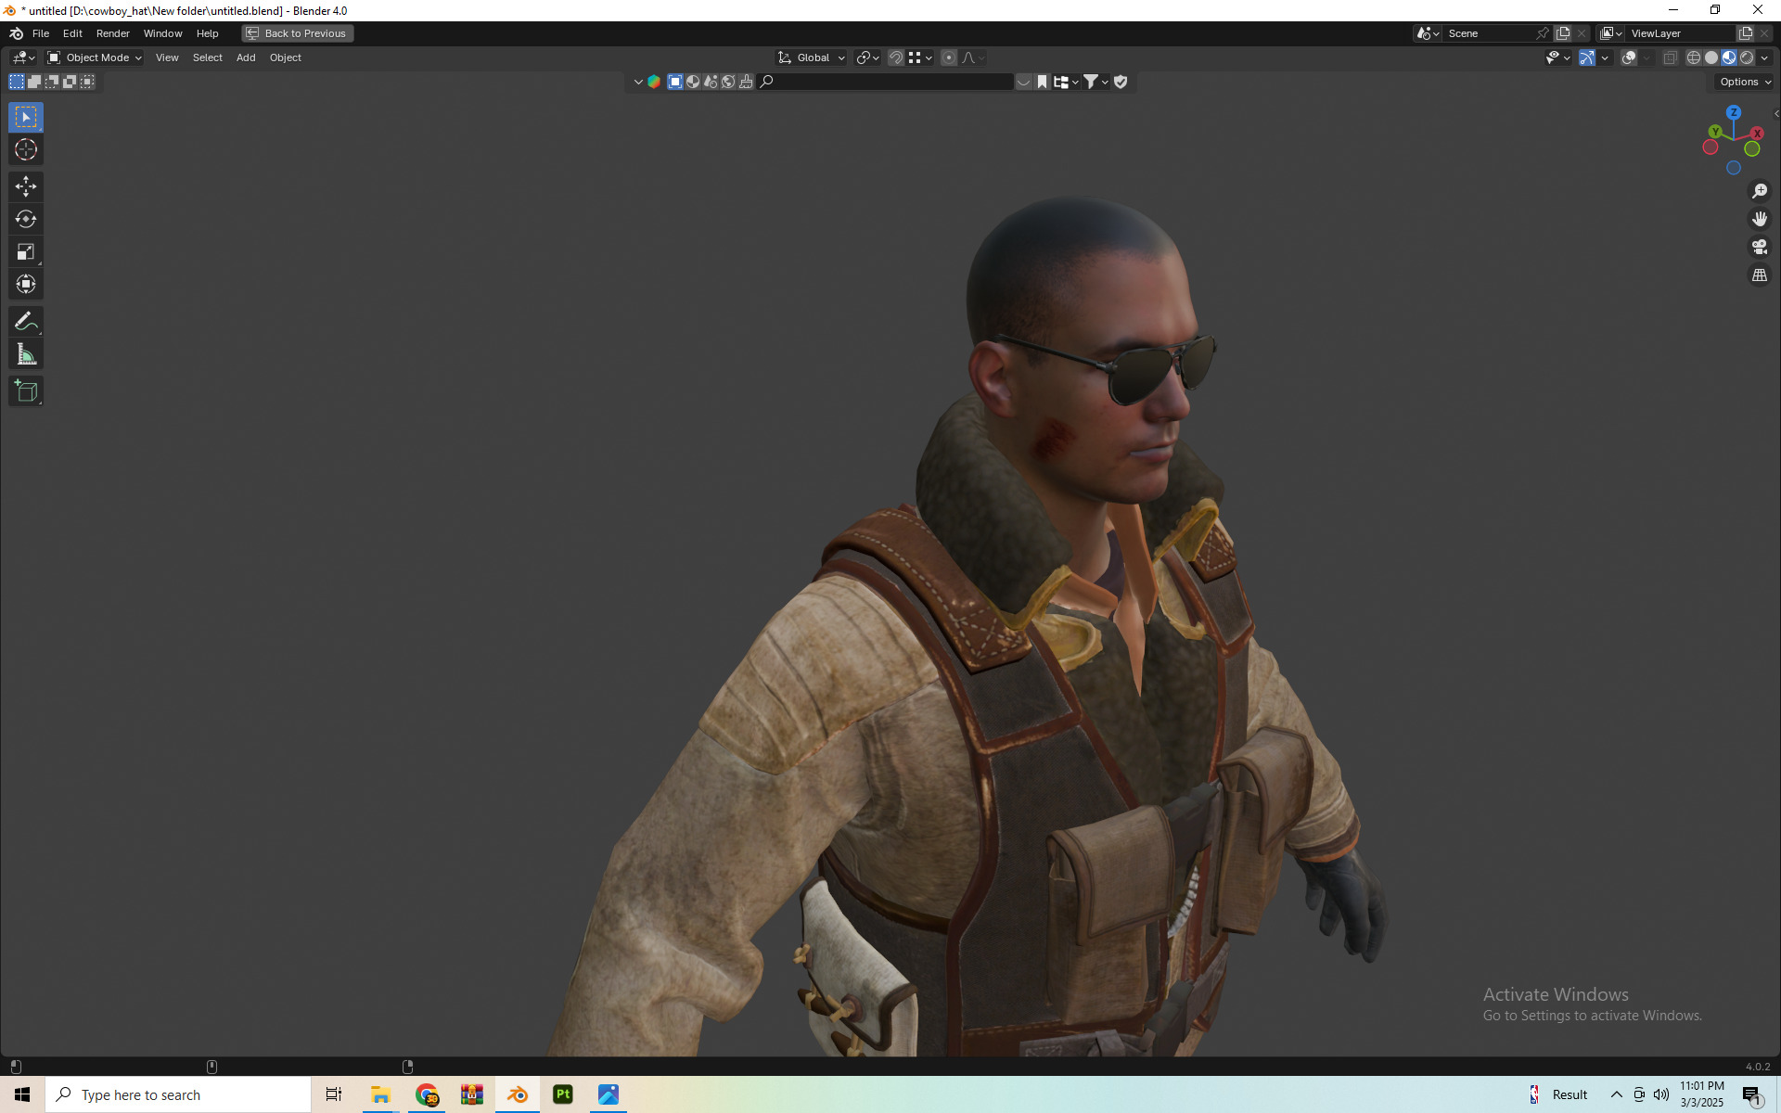The width and height of the screenshot is (1781, 1113).
Task: Open the snapping options dropdown
Action: point(921,58)
